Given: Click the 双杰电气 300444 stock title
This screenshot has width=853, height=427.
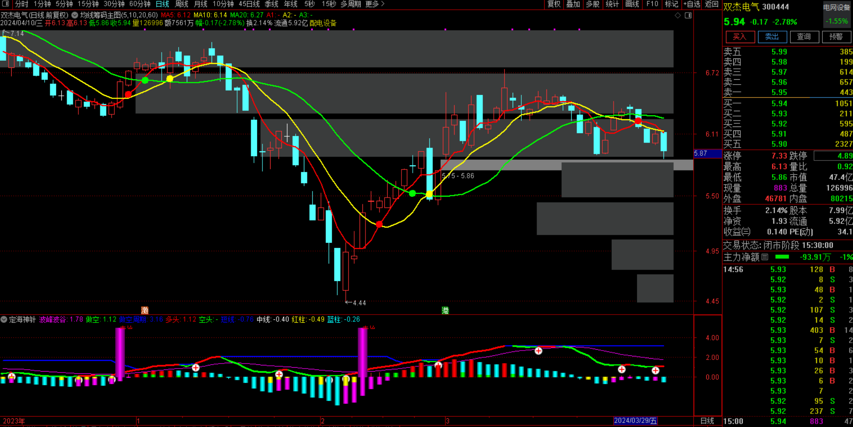Looking at the screenshot, I should coord(756,7).
